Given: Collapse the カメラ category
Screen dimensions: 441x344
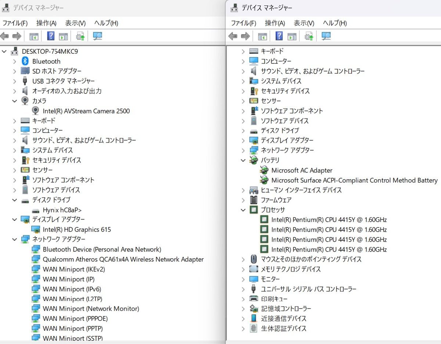Looking at the screenshot, I should point(14,100).
